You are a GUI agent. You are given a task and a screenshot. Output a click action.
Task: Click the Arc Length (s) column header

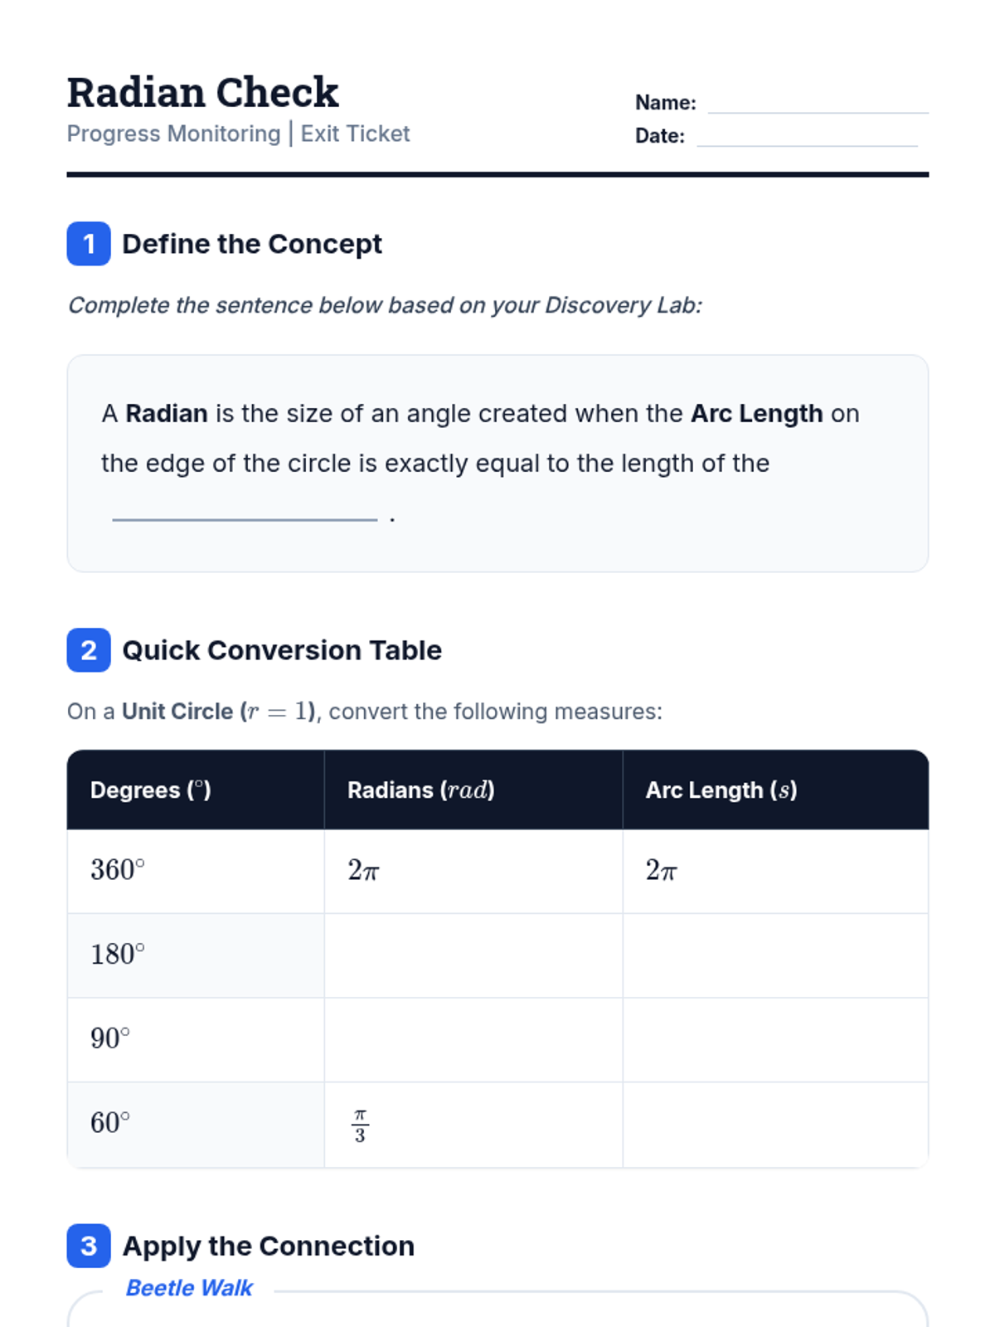coord(721,790)
